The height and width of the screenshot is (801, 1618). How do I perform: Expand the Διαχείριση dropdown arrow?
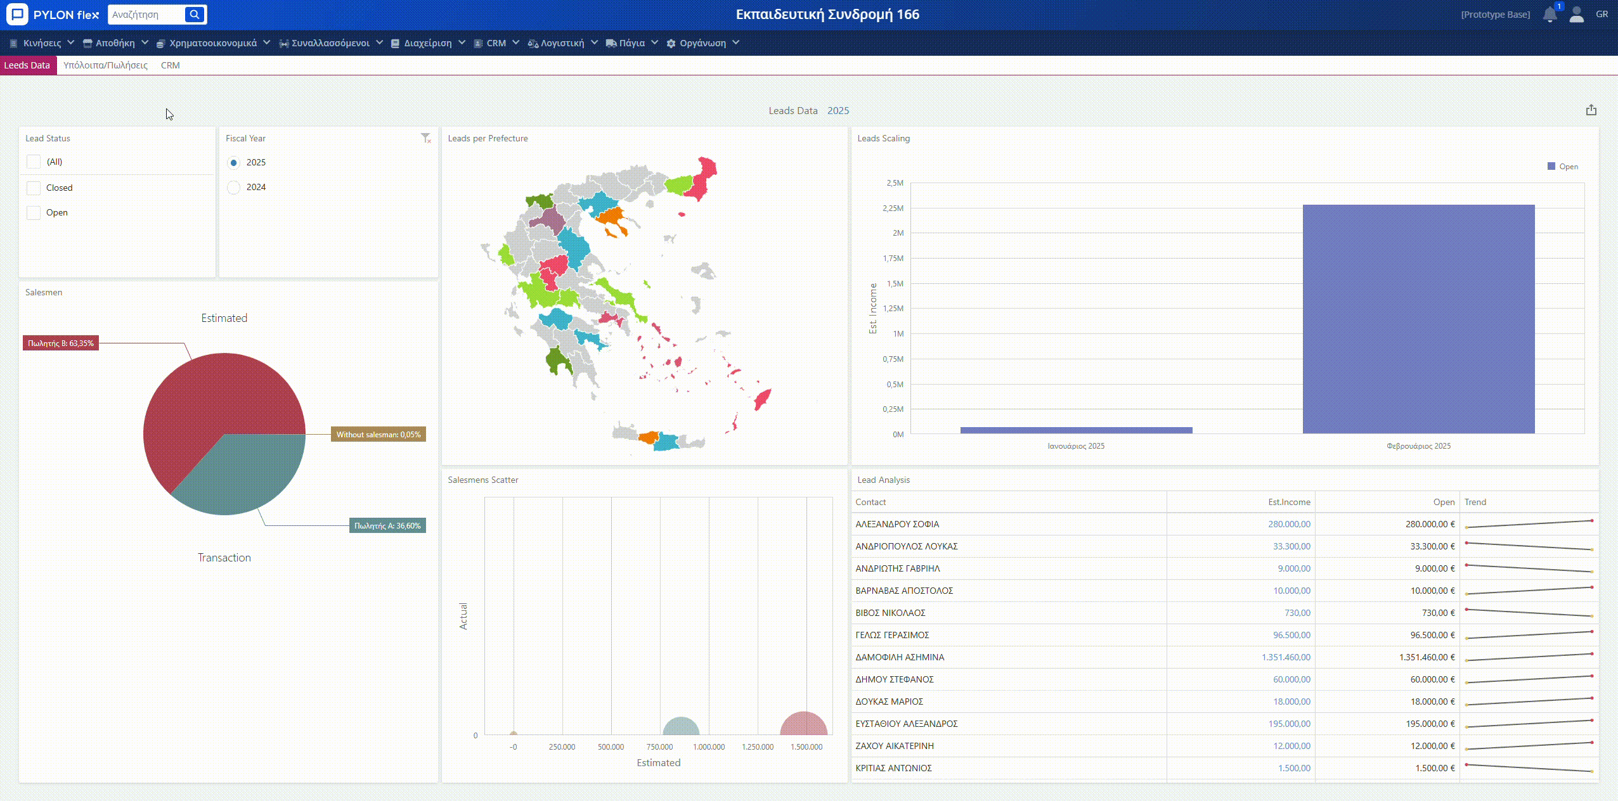click(x=462, y=42)
